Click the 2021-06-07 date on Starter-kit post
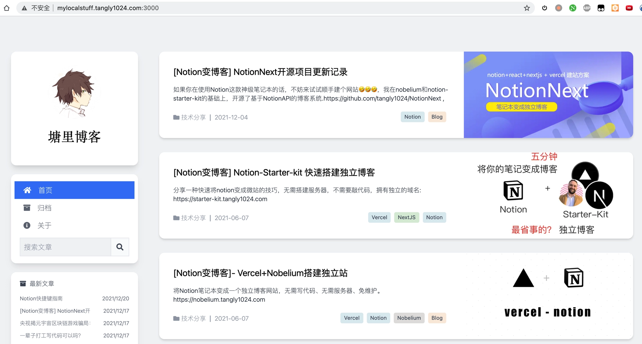The width and height of the screenshot is (642, 344). pos(231,218)
